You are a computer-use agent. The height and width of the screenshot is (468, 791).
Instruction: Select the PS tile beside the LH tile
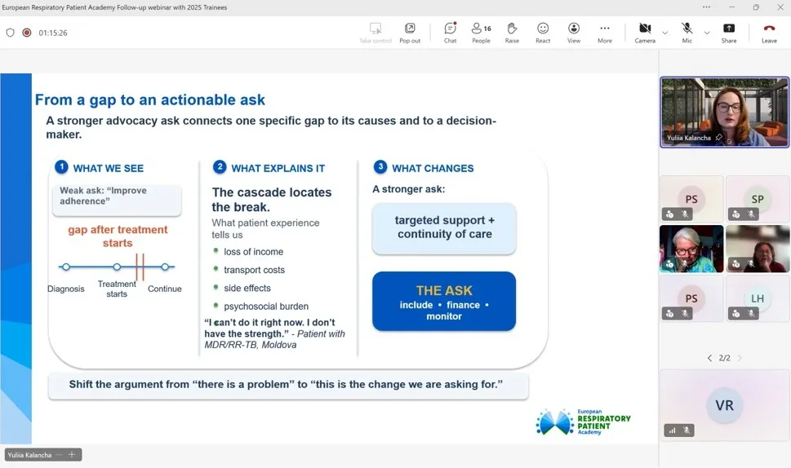(x=691, y=298)
